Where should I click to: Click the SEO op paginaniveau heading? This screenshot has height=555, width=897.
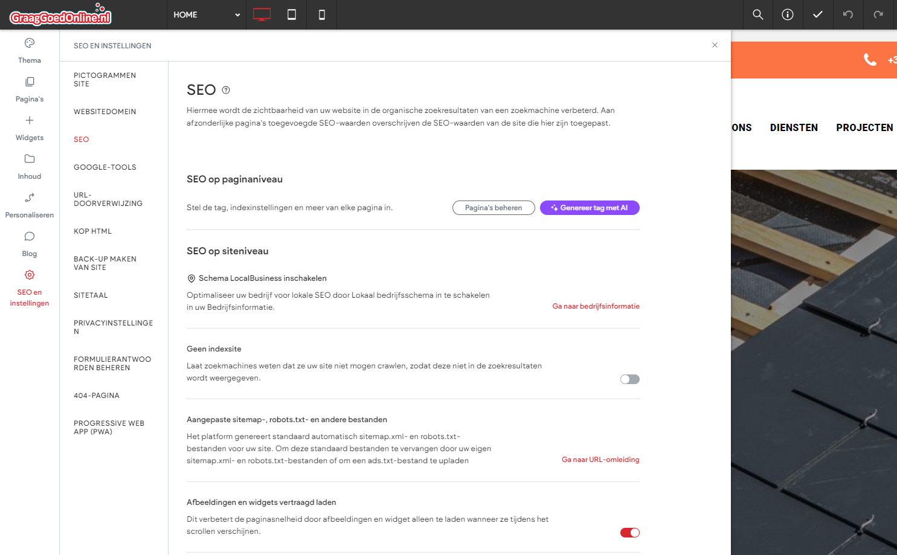click(234, 179)
